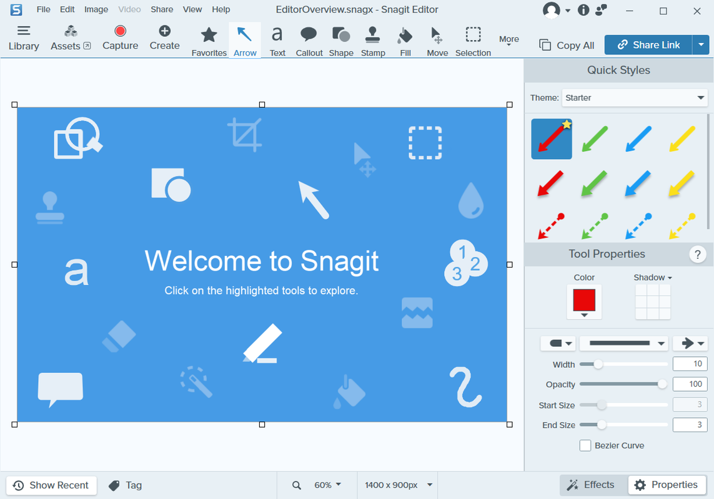Image resolution: width=714 pixels, height=499 pixels.
Task: Click the End Size slider handle
Action: [x=602, y=424]
